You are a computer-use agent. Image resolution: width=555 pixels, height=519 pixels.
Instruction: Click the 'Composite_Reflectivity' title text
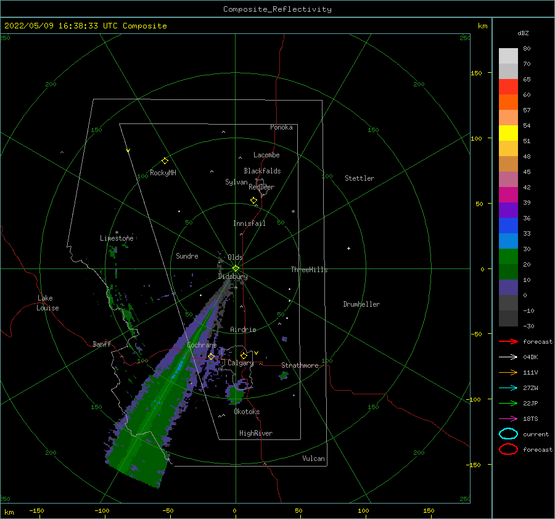(277, 9)
